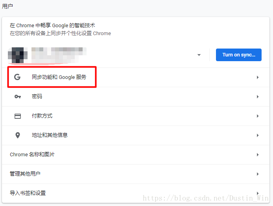Open Chrome 名称和图片 settings
273x206 pixels.
[136, 155]
